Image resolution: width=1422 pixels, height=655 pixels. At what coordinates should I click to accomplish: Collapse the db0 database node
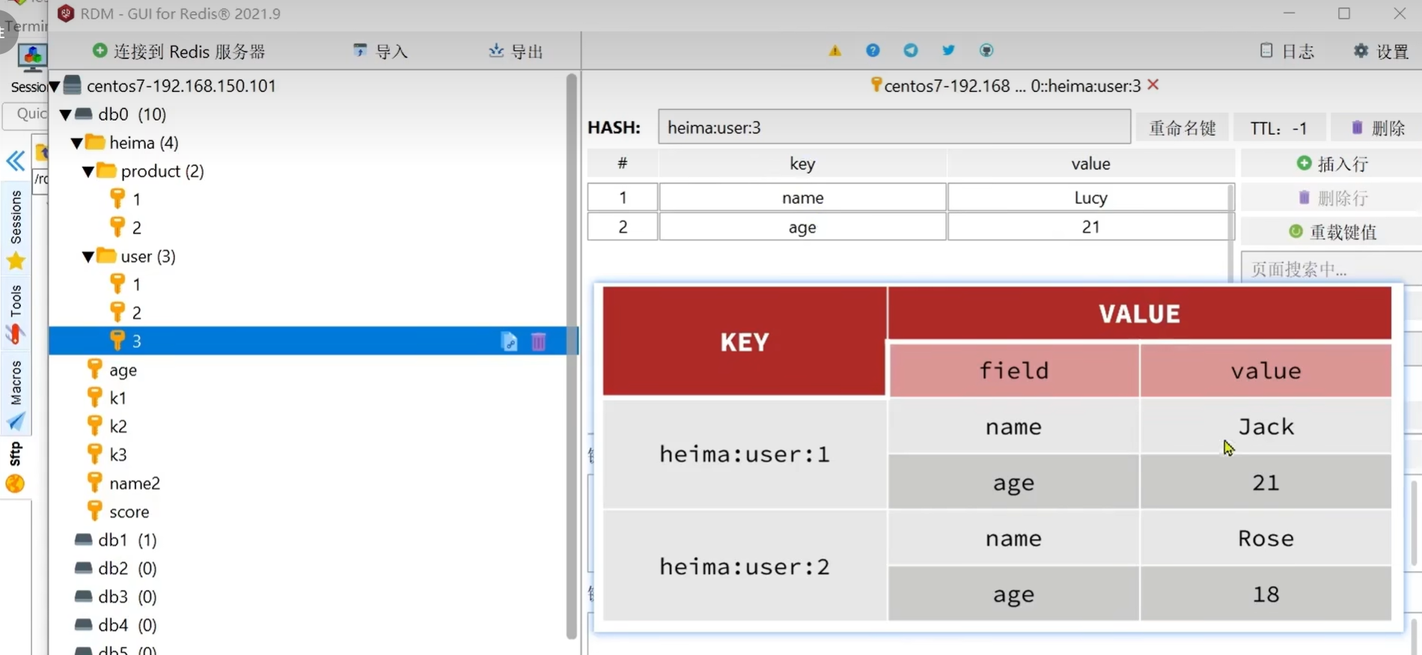coord(66,115)
